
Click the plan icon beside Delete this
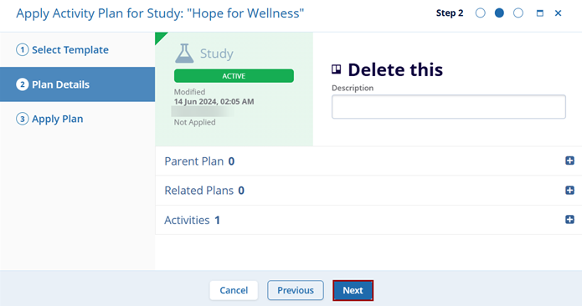click(337, 69)
